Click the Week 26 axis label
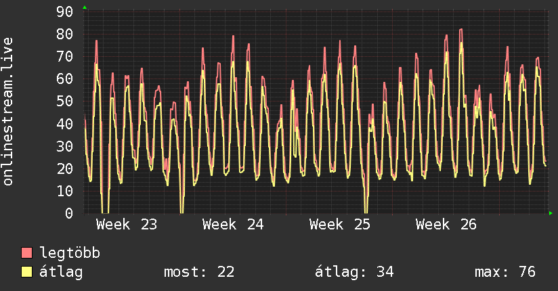Screen dimensions: 558x291 pos(446,225)
